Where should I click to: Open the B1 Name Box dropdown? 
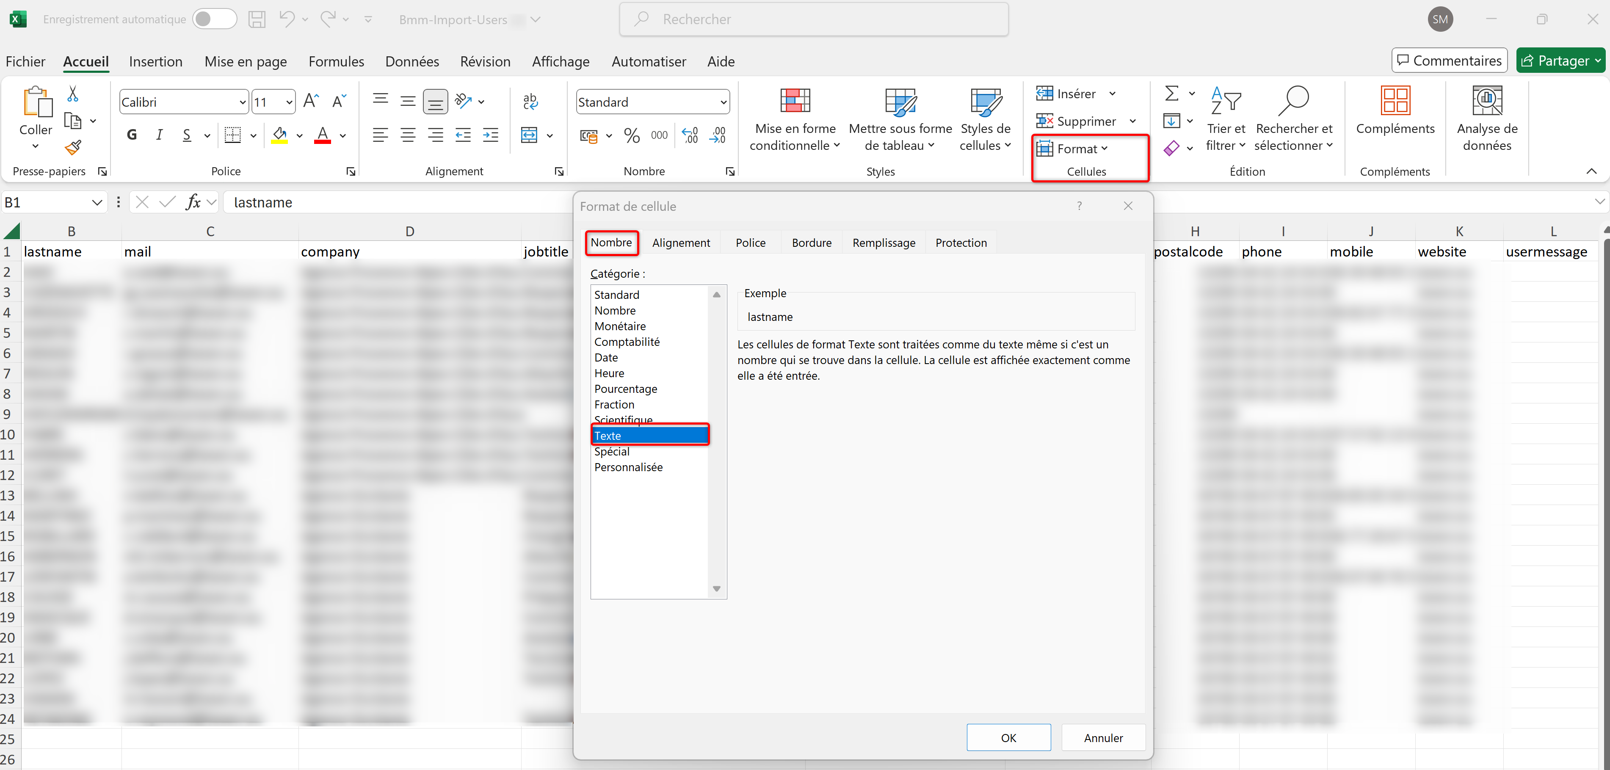(x=96, y=202)
